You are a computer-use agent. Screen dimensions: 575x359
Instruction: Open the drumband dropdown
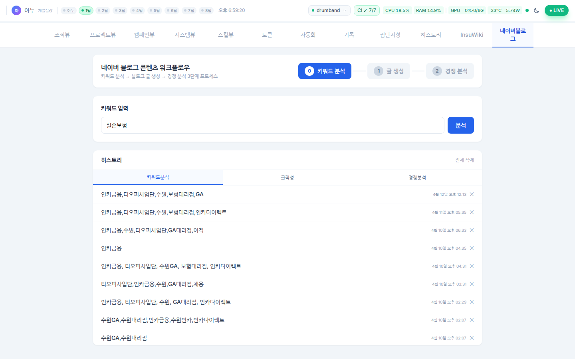329,10
